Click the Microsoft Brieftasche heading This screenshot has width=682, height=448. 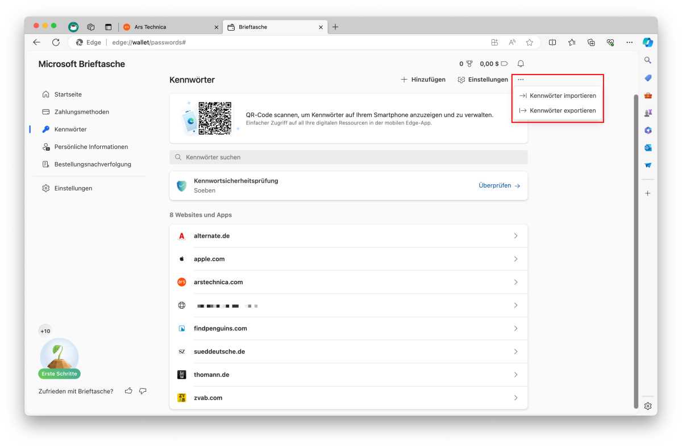(81, 64)
